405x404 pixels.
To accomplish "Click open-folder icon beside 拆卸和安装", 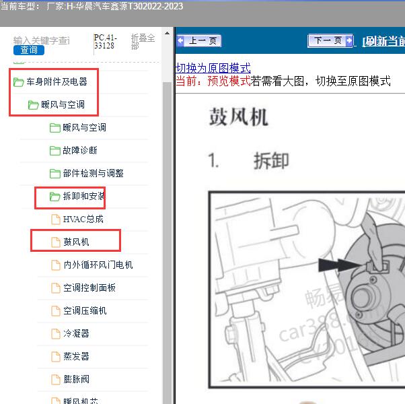I will click(54, 197).
